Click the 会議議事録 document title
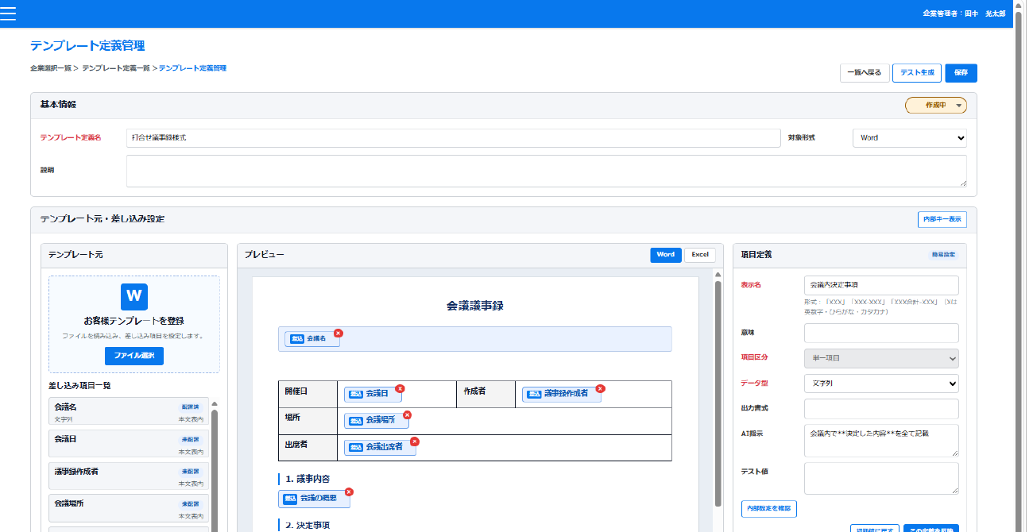This screenshot has width=1033, height=532. pyautogui.click(x=474, y=306)
